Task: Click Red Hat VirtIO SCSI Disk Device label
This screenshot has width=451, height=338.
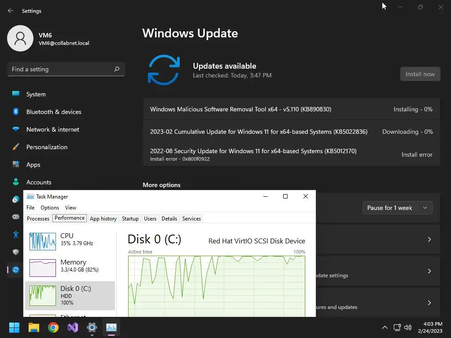Action: click(x=257, y=241)
